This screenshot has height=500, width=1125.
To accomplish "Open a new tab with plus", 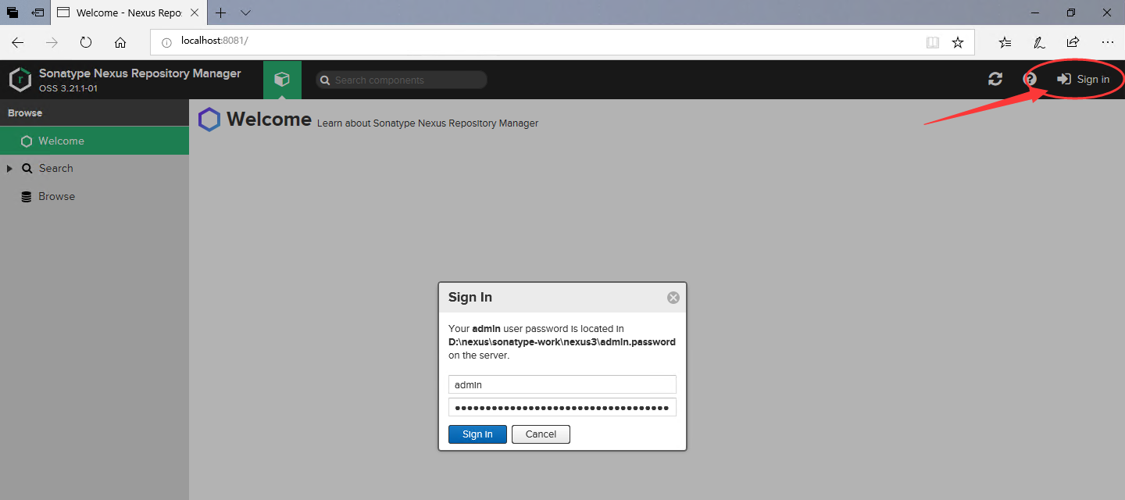I will pos(221,12).
